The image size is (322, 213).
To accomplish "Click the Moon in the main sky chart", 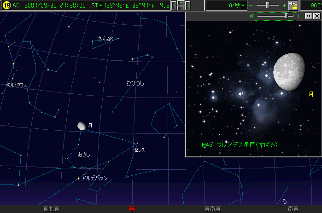I will (x=82, y=126).
